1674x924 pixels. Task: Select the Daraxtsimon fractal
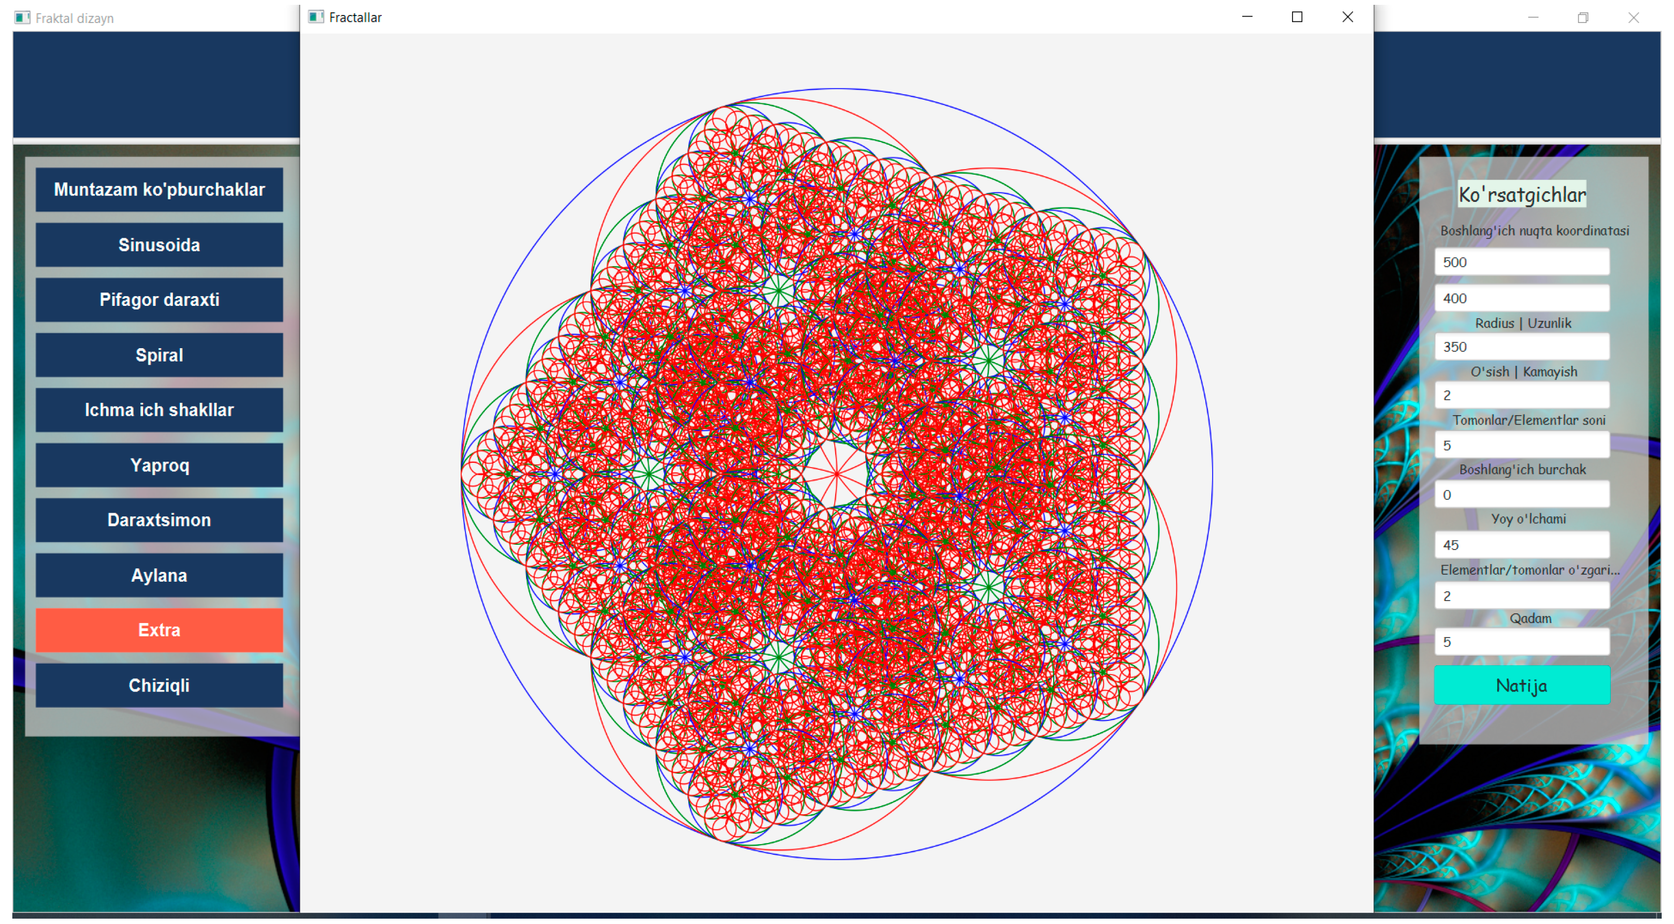pos(159,519)
